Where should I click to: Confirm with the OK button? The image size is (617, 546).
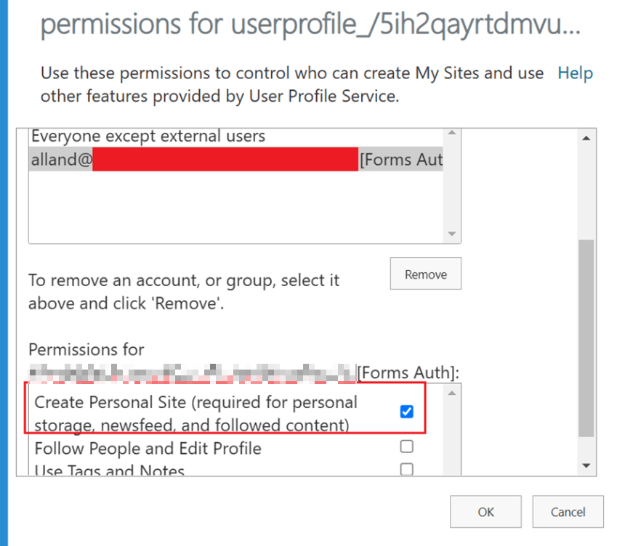(x=485, y=512)
